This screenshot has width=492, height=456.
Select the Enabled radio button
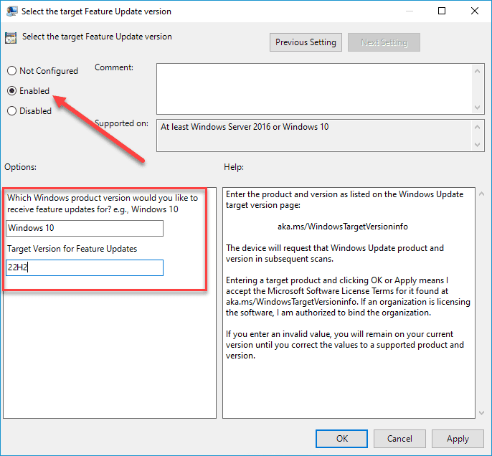pyautogui.click(x=12, y=91)
